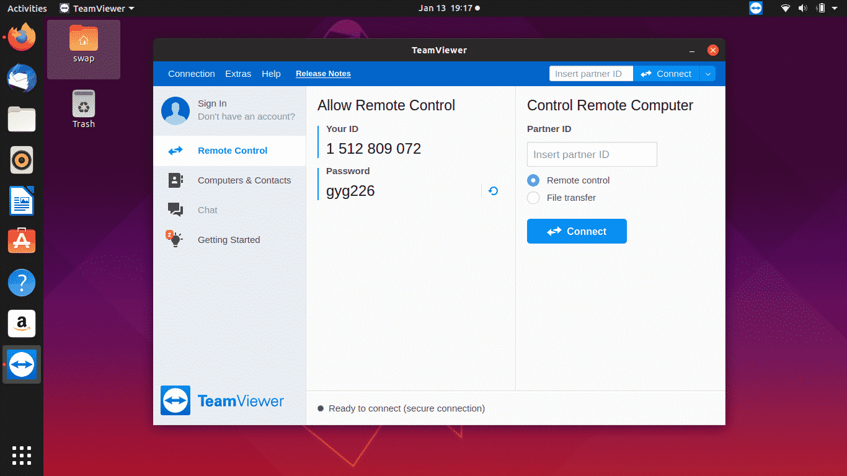Open the Release Notes link
The width and height of the screenshot is (847, 476).
323,74
